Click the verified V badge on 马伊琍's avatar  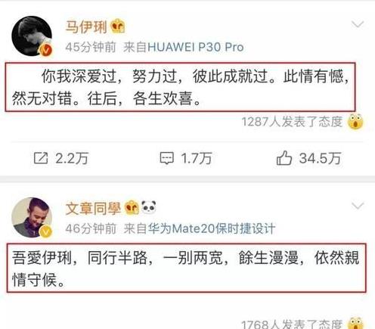pos(46,50)
